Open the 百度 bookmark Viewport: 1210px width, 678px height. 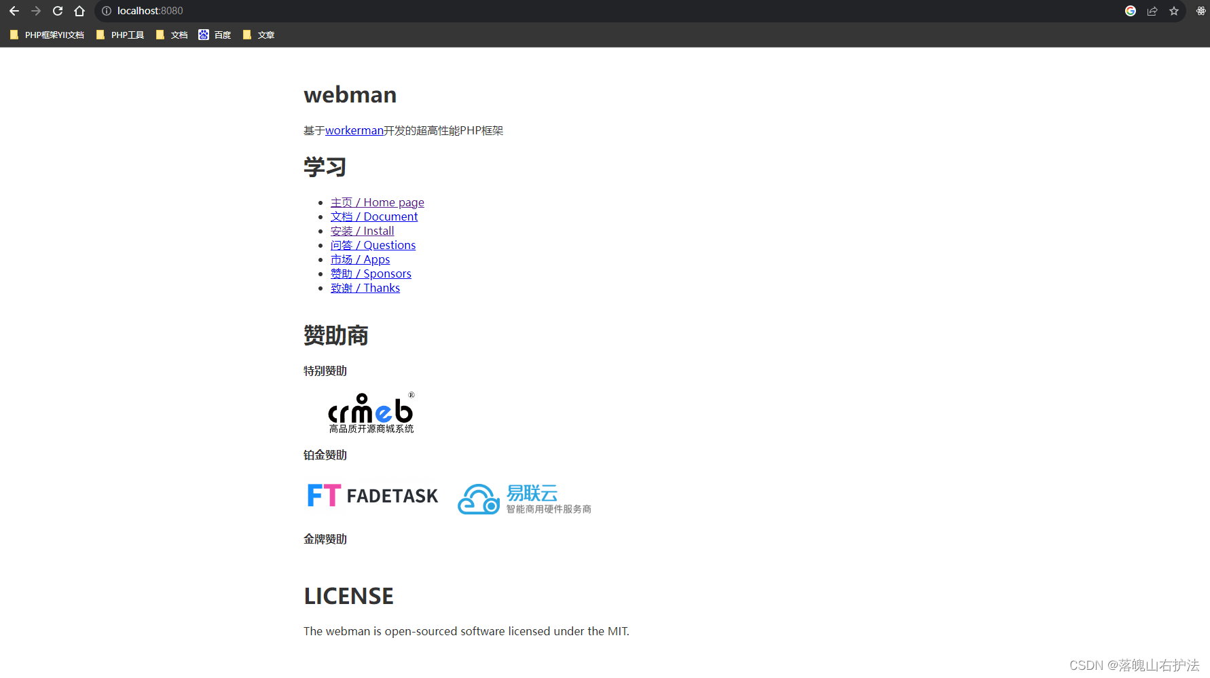point(215,35)
